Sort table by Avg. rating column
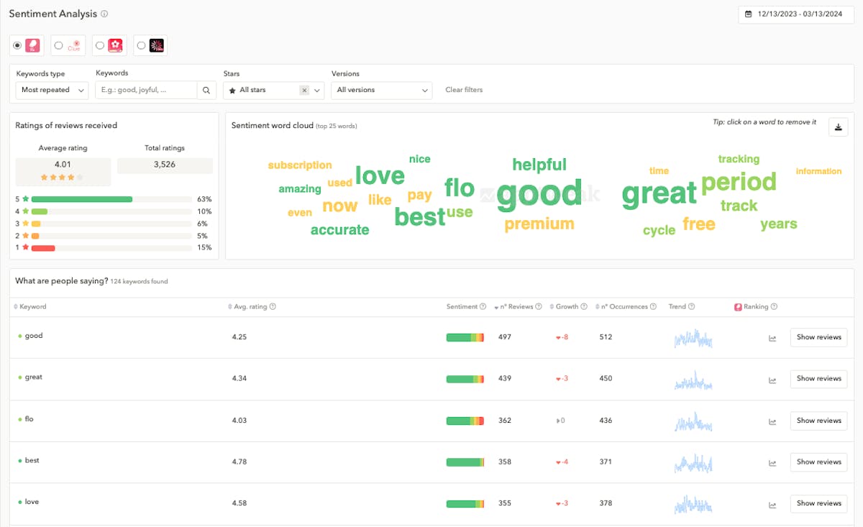 tap(250, 307)
